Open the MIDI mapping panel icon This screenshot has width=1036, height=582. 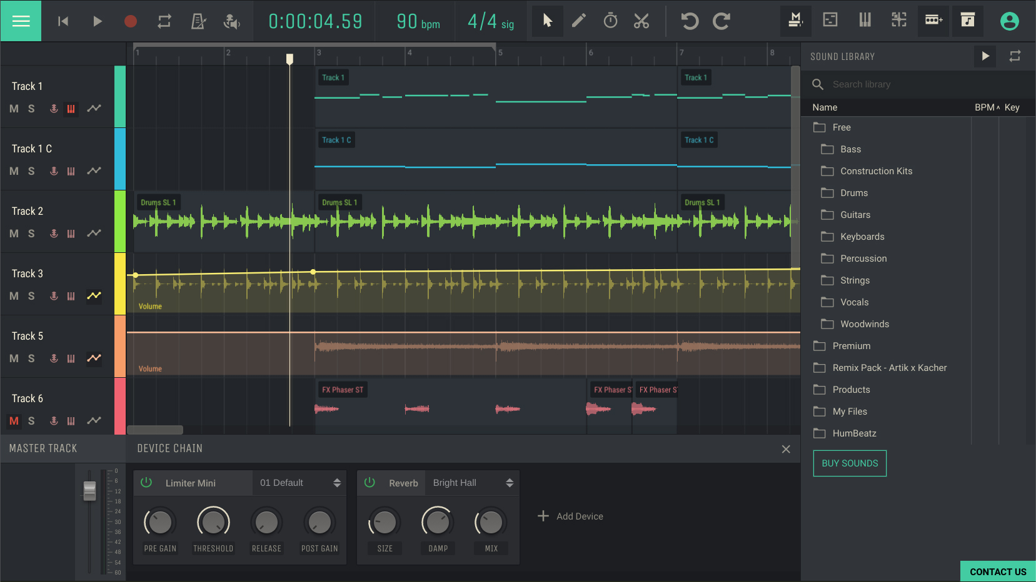coord(899,20)
